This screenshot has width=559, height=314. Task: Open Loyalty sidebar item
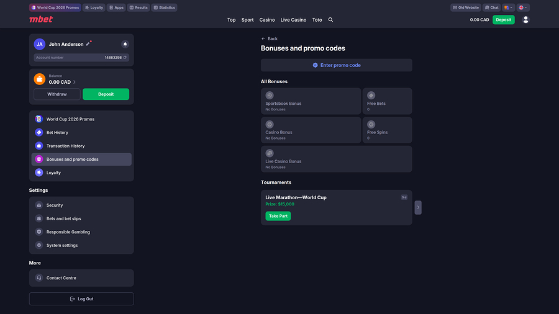81,173
